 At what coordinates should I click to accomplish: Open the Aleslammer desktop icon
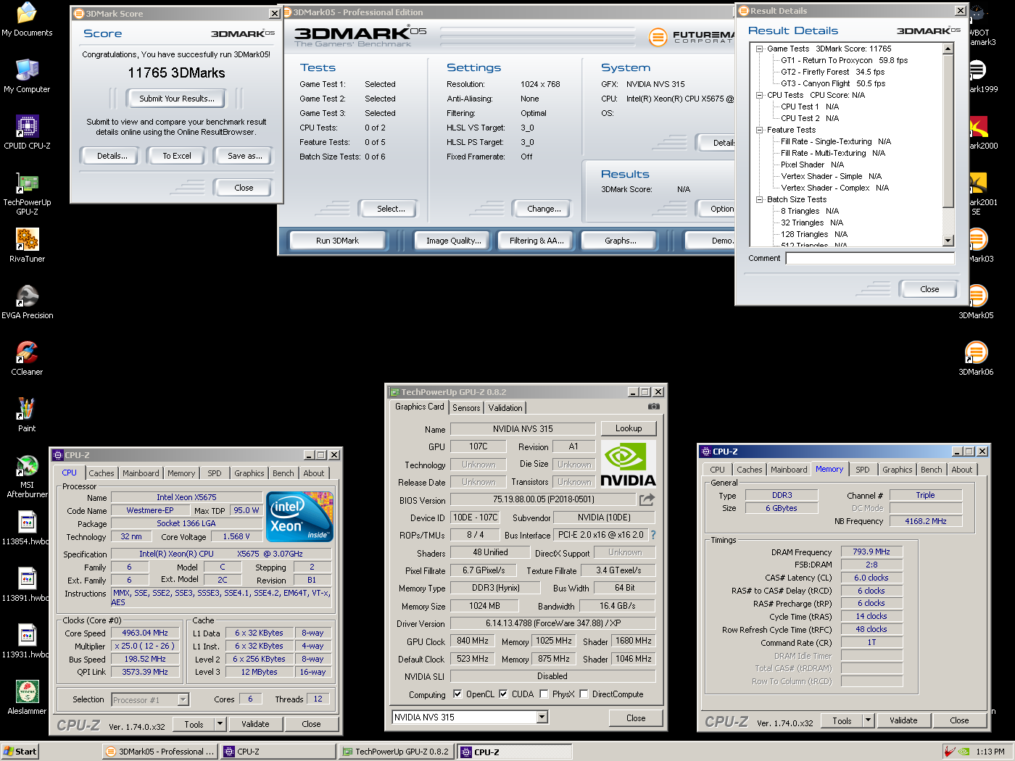pyautogui.click(x=27, y=698)
